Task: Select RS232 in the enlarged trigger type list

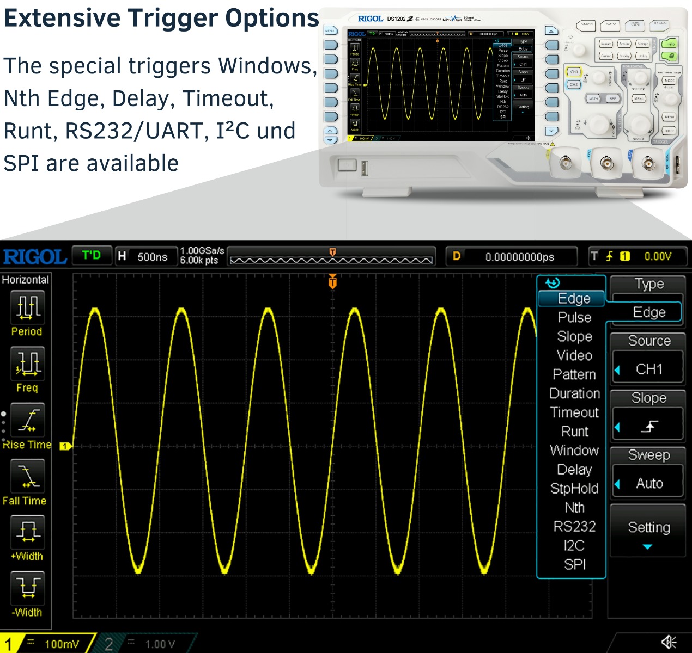Action: 574,526
